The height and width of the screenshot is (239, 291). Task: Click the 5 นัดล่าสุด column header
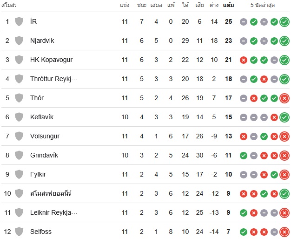click(x=263, y=5)
